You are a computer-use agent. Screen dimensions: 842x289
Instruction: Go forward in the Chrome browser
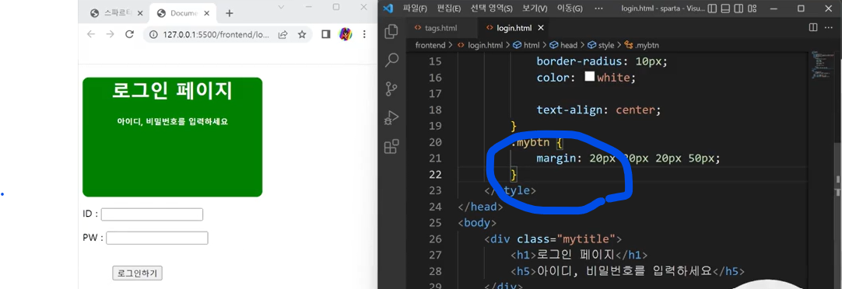point(110,34)
